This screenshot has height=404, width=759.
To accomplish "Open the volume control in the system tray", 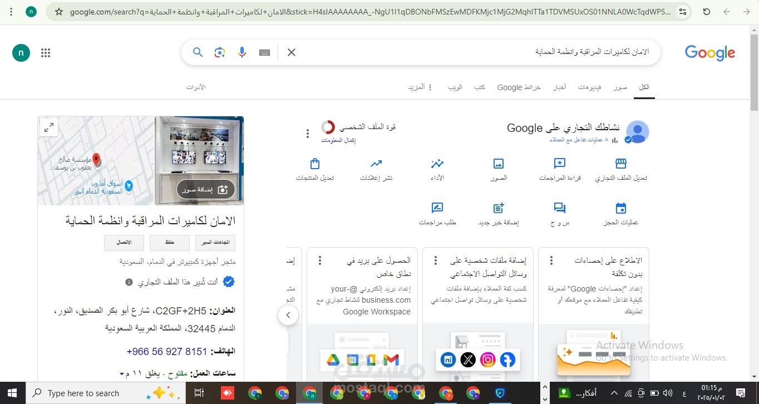I will click(x=667, y=393).
